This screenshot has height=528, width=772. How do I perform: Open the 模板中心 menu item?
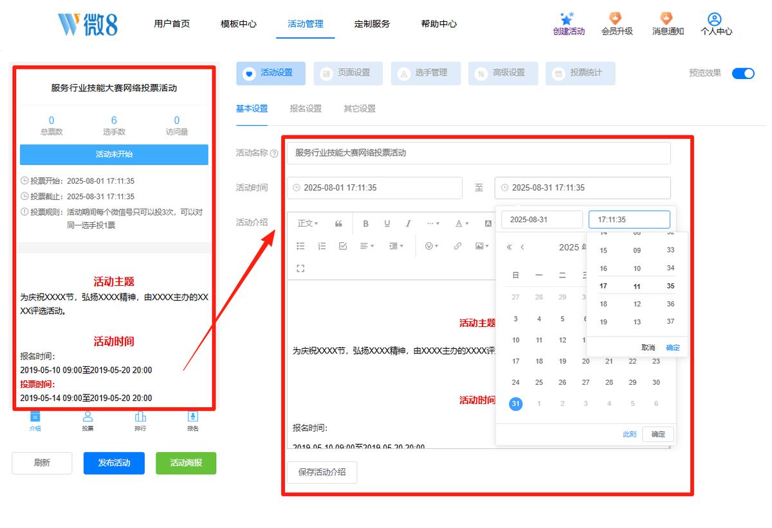239,24
